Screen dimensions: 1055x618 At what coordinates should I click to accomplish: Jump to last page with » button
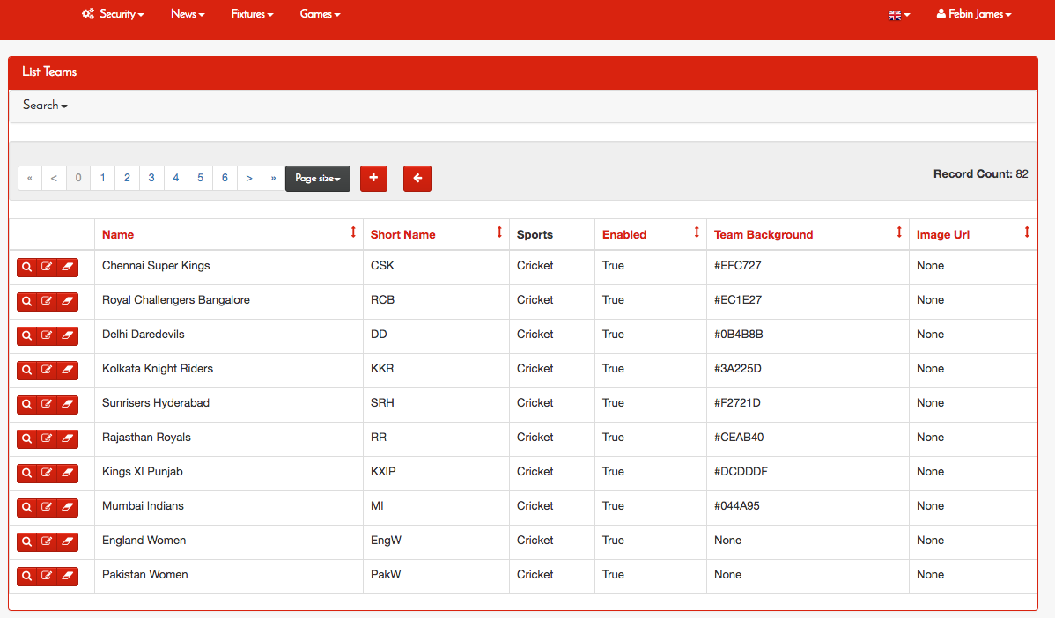(273, 178)
